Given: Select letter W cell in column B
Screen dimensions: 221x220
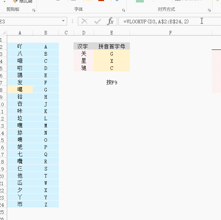Looking at the screenshot, I should [46, 183].
